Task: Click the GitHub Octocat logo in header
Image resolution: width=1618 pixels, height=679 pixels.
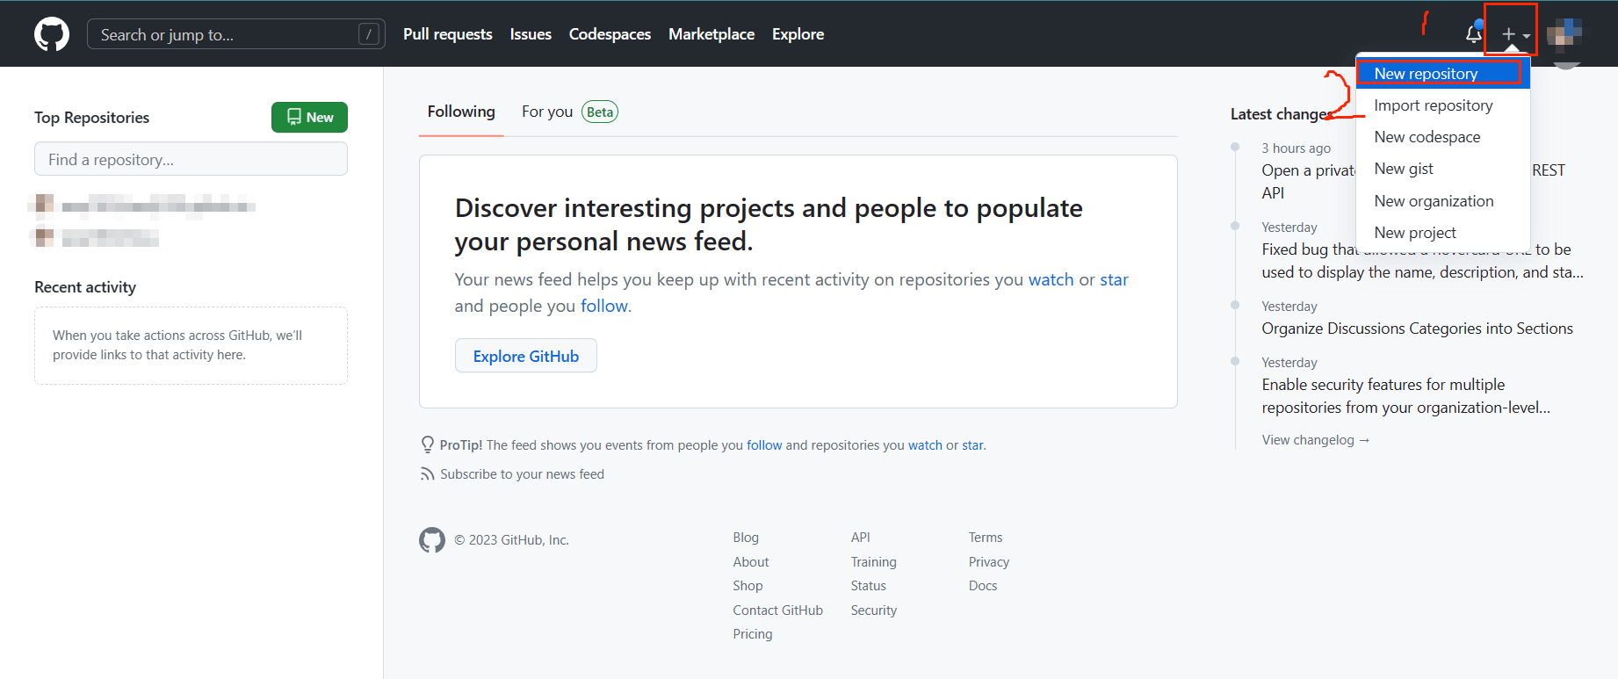Action: pos(52,34)
